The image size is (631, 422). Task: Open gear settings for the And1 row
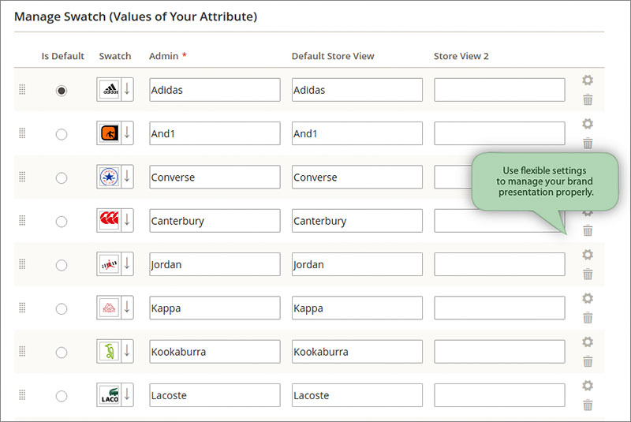pos(588,124)
